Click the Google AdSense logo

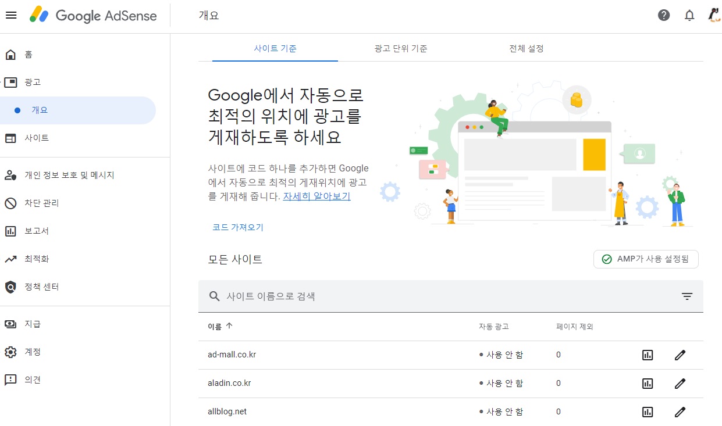[93, 15]
